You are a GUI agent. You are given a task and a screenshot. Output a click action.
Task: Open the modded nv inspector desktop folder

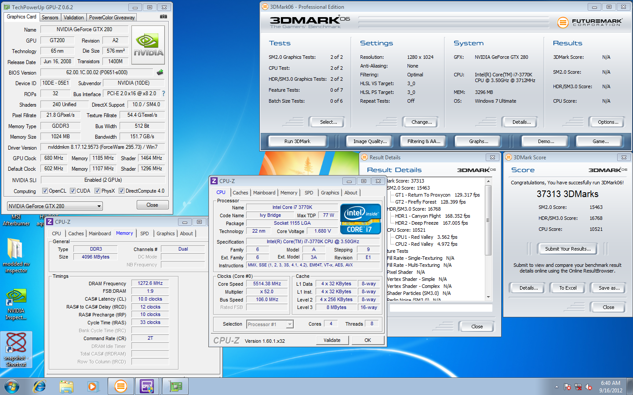[15, 255]
